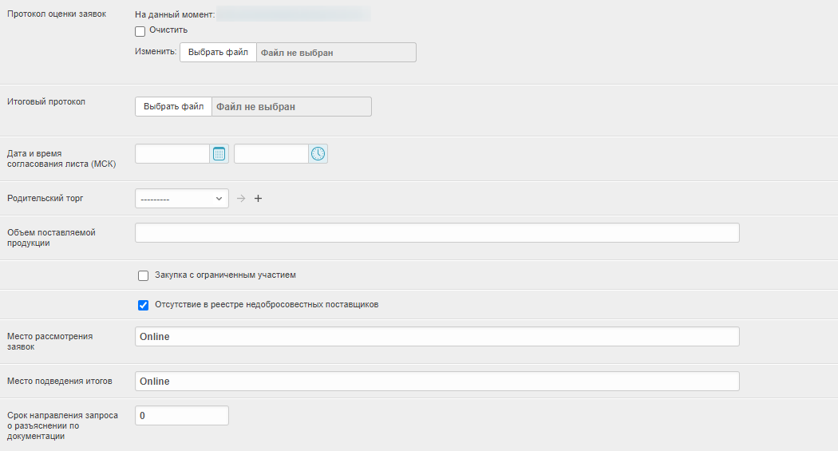Focus the Объем поставляемой продукции field
838x451 pixels.
tap(437, 232)
